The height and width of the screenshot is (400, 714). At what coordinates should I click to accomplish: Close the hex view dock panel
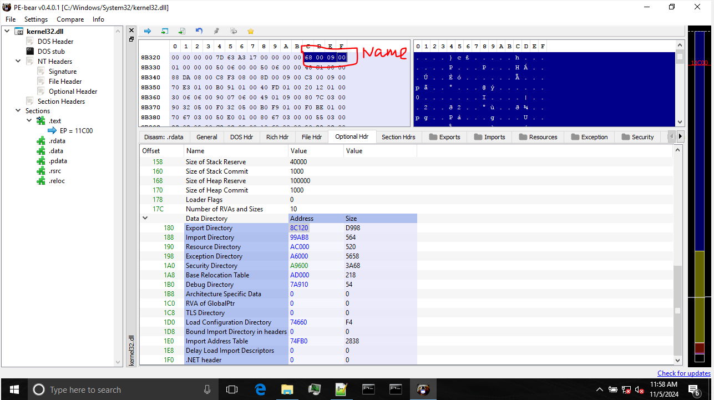pyautogui.click(x=131, y=30)
